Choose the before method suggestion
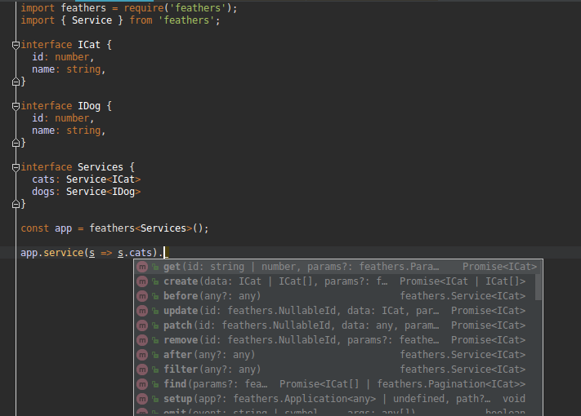 click(334, 296)
